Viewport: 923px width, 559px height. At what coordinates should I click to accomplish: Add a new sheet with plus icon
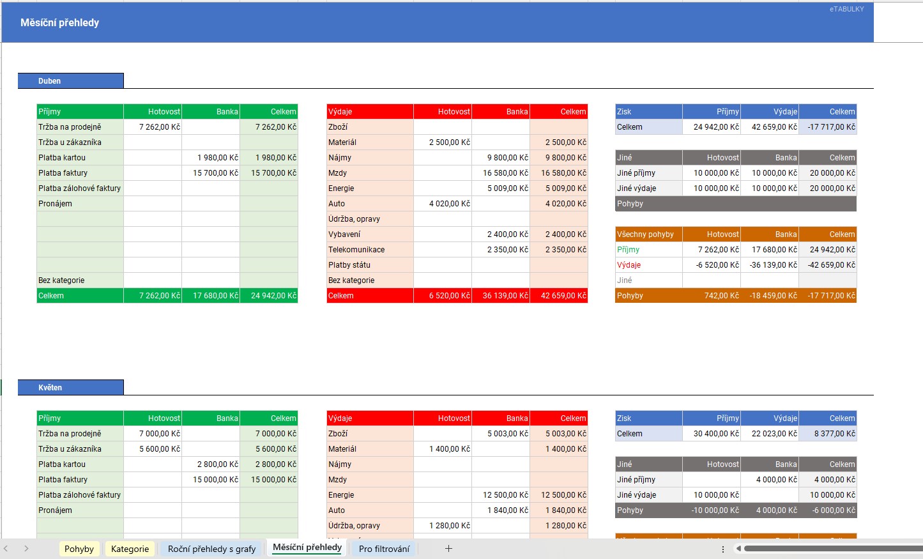[448, 549]
